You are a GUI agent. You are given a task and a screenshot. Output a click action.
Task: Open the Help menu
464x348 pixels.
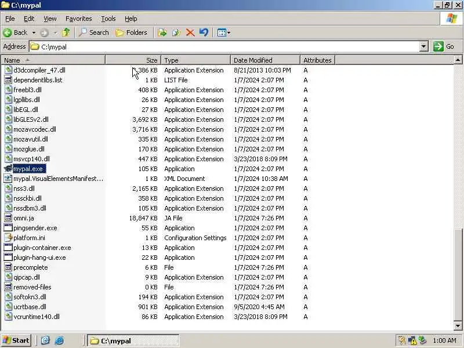[131, 19]
